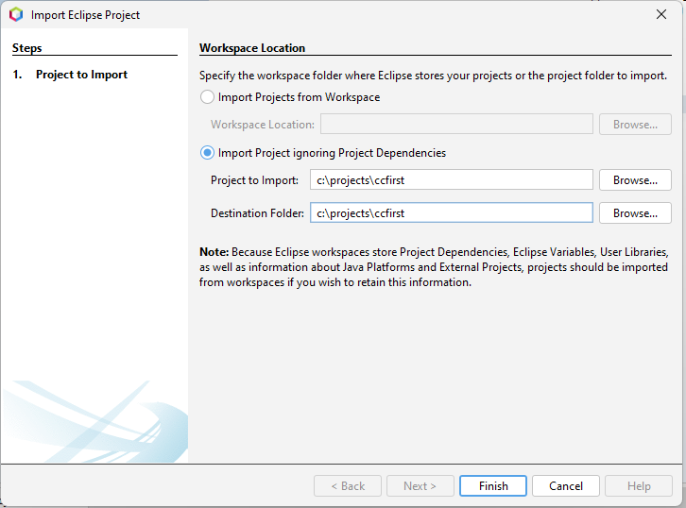The width and height of the screenshot is (686, 508).
Task: Click the Import Eclipse Project window title
Action: (x=86, y=15)
